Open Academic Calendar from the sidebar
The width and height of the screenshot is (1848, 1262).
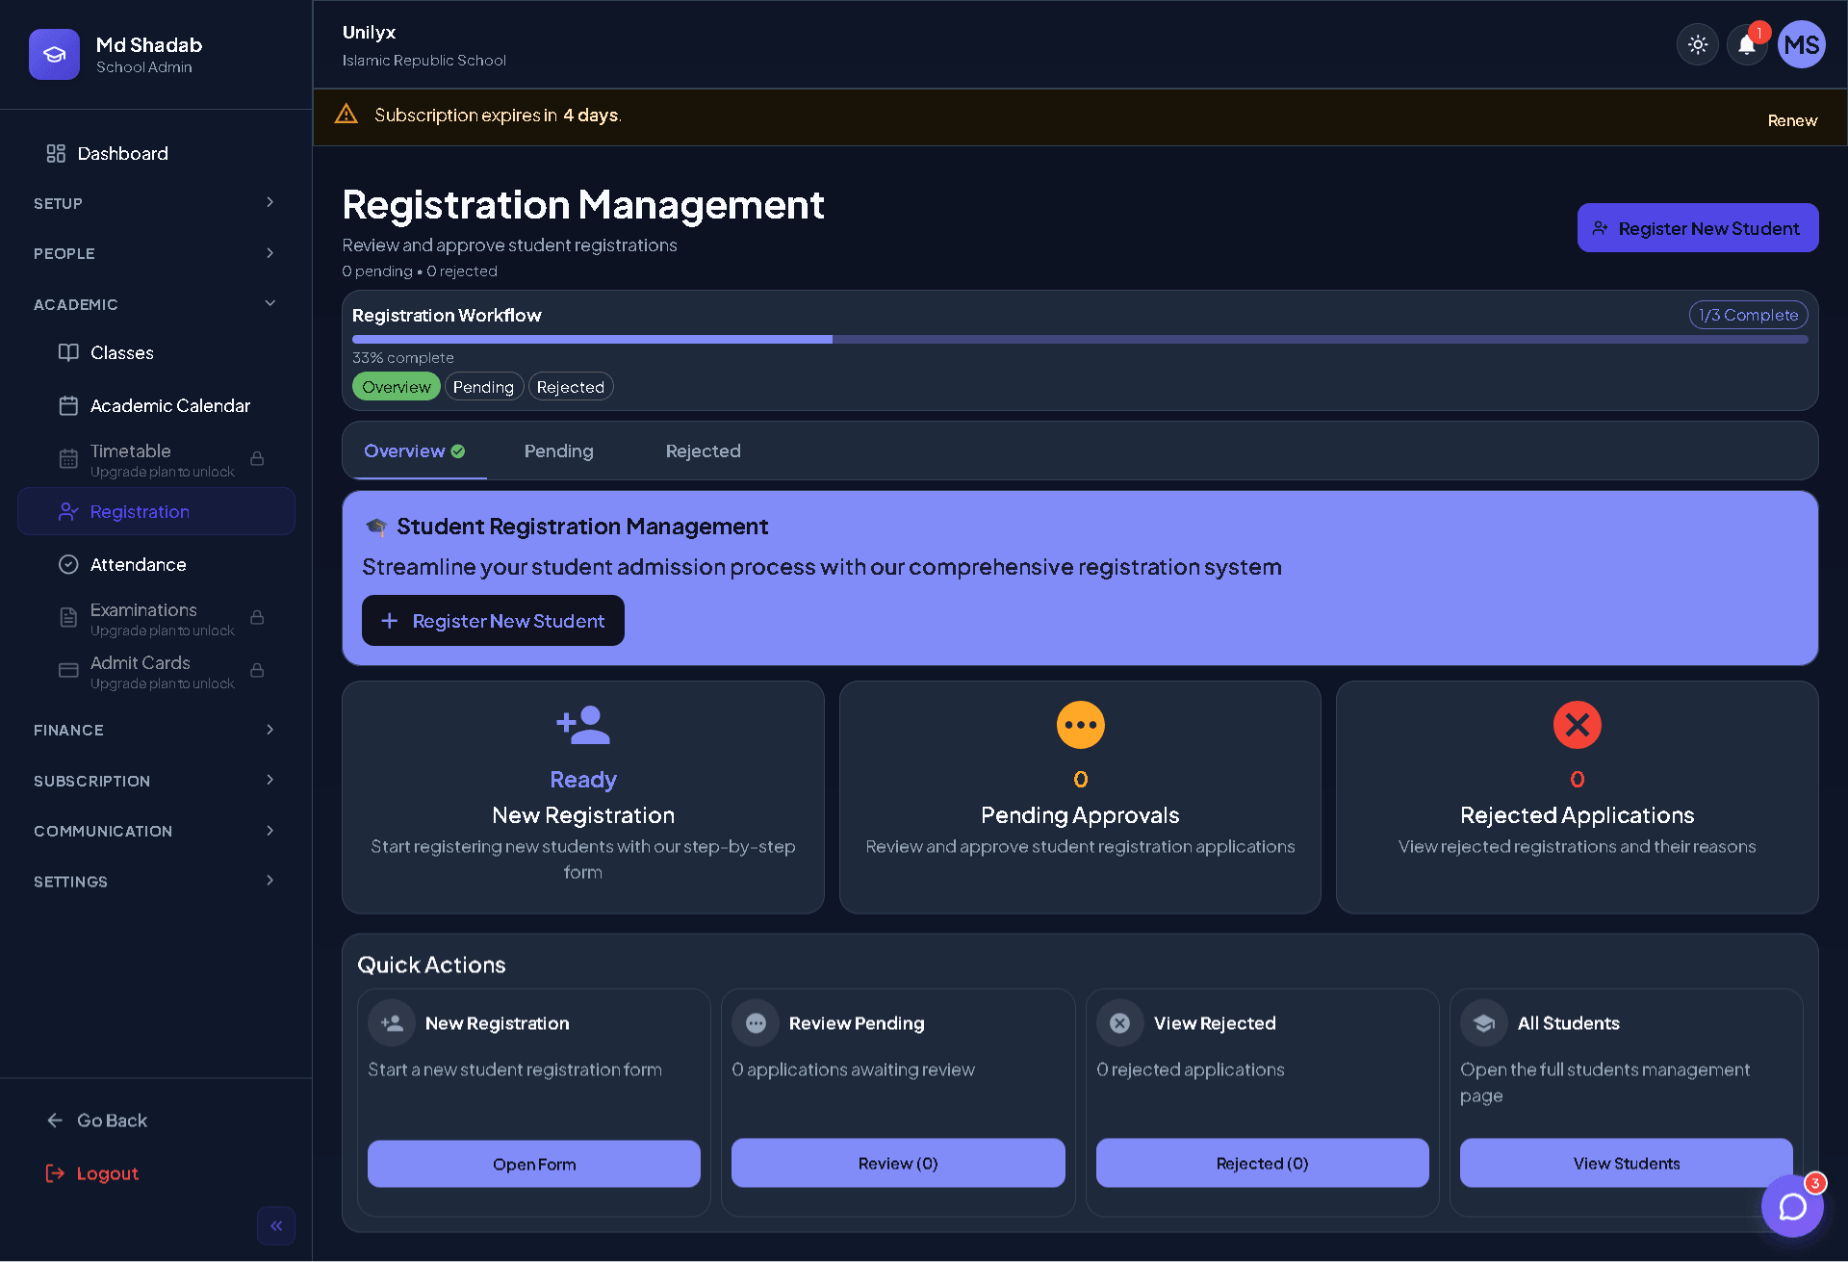click(x=156, y=405)
